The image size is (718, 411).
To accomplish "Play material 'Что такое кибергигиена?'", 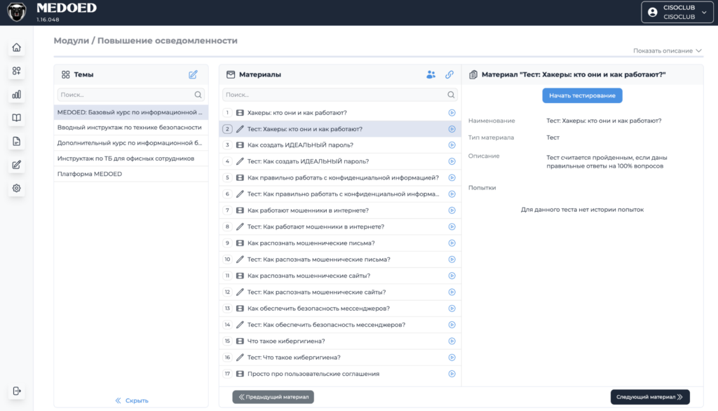I will pos(452,341).
